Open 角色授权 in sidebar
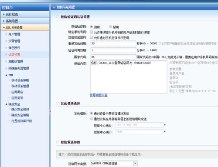218x167 pixels. click(x=14, y=48)
